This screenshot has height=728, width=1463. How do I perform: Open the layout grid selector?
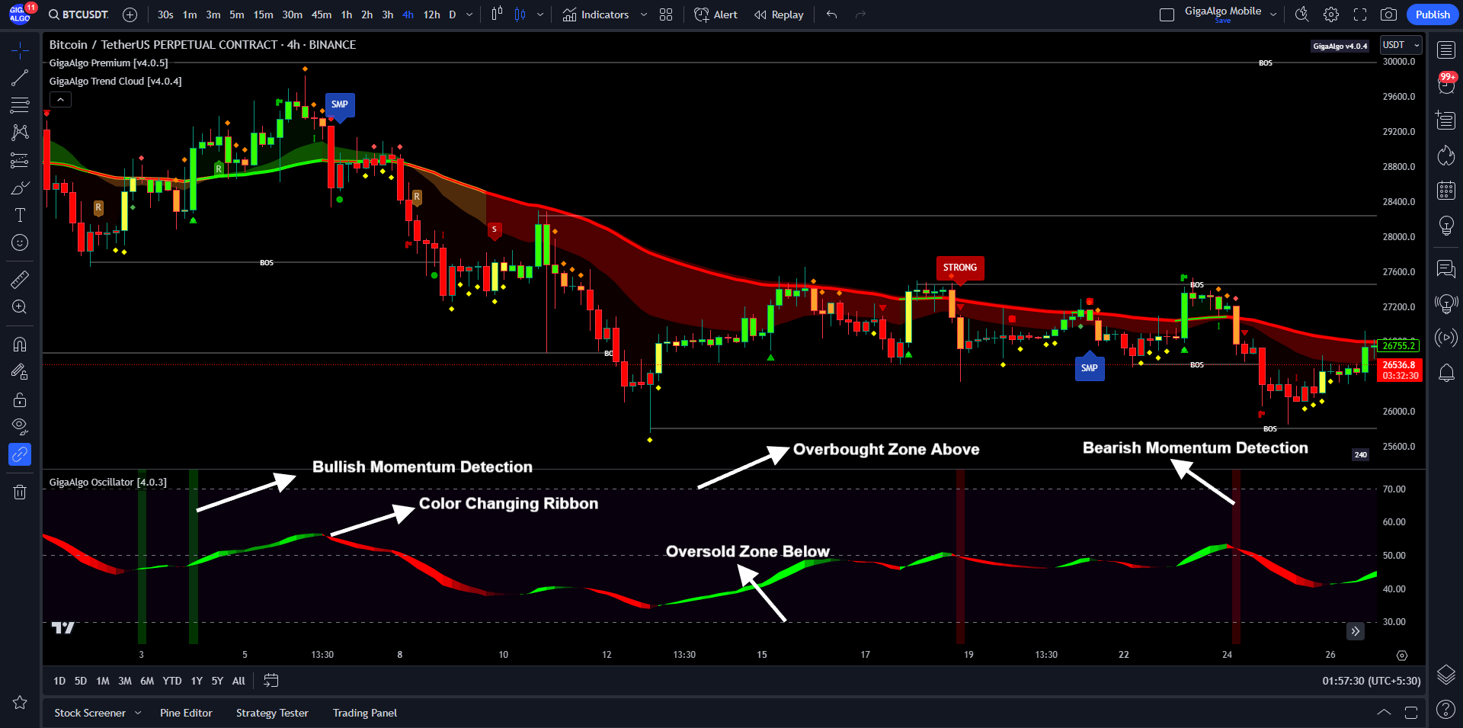pos(666,14)
